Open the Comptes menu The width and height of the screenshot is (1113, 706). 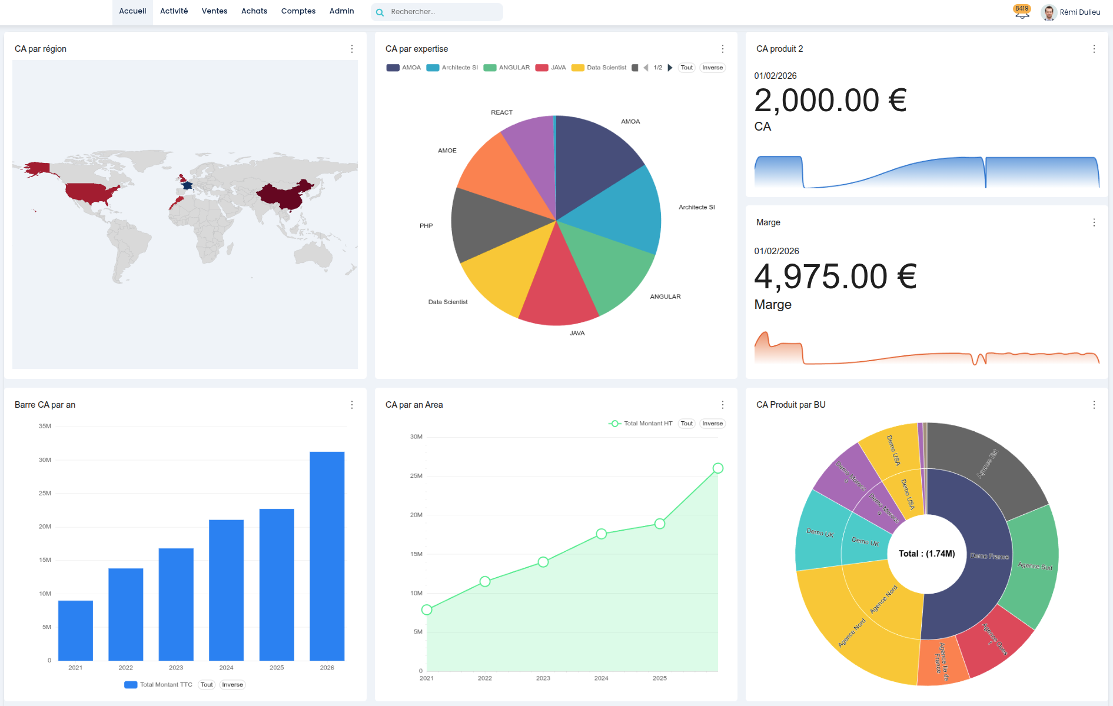pos(298,11)
